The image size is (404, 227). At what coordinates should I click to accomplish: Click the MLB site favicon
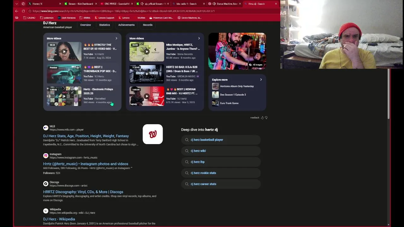pos(46,128)
